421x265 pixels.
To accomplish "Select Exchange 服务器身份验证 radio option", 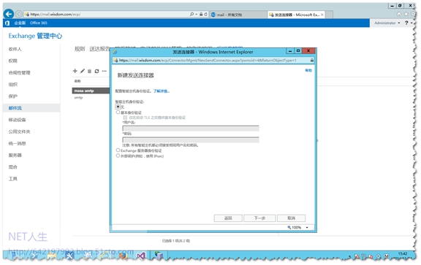I will click(x=118, y=150).
